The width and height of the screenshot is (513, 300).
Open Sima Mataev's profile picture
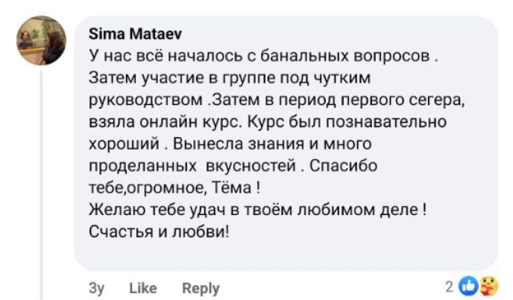click(42, 41)
